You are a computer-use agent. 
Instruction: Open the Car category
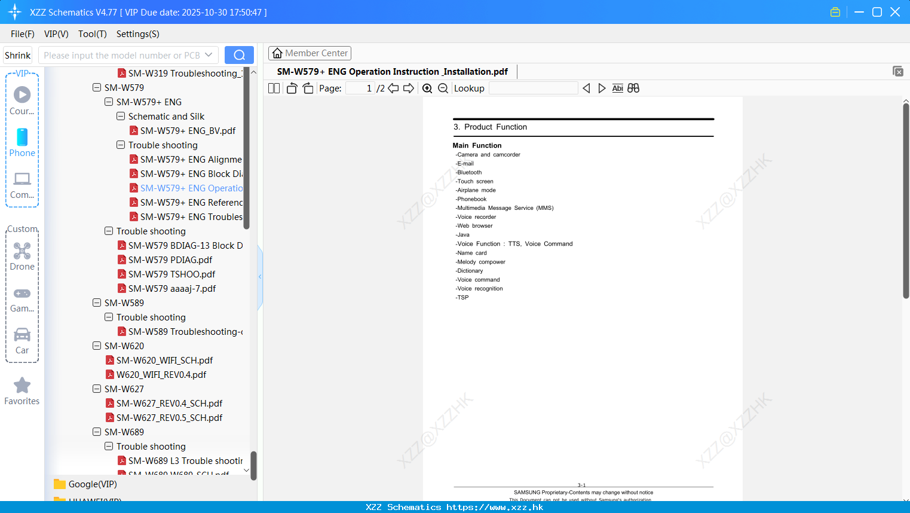pos(22,341)
